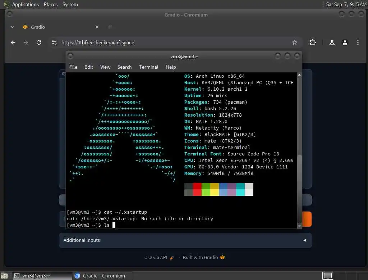Click the 'WM: Metacity (Marco)' line
Image resolution: width=368 pixels, height=280 pixels.
point(213,128)
